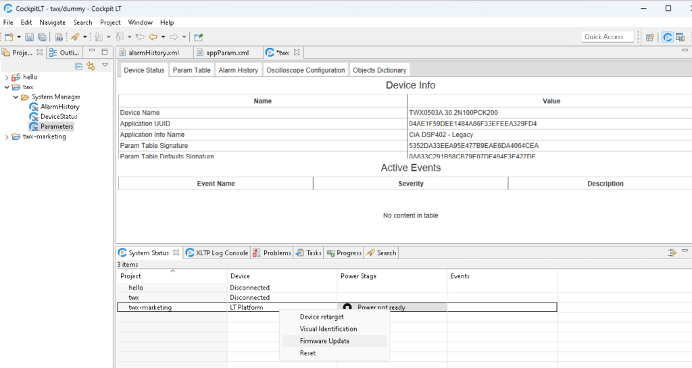The image size is (692, 368).
Task: Click the Previous Annotation toolbar icon
Action: (x=119, y=37)
